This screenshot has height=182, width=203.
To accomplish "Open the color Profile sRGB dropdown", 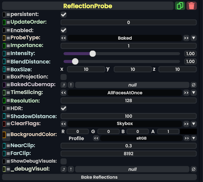I will [193, 138].
